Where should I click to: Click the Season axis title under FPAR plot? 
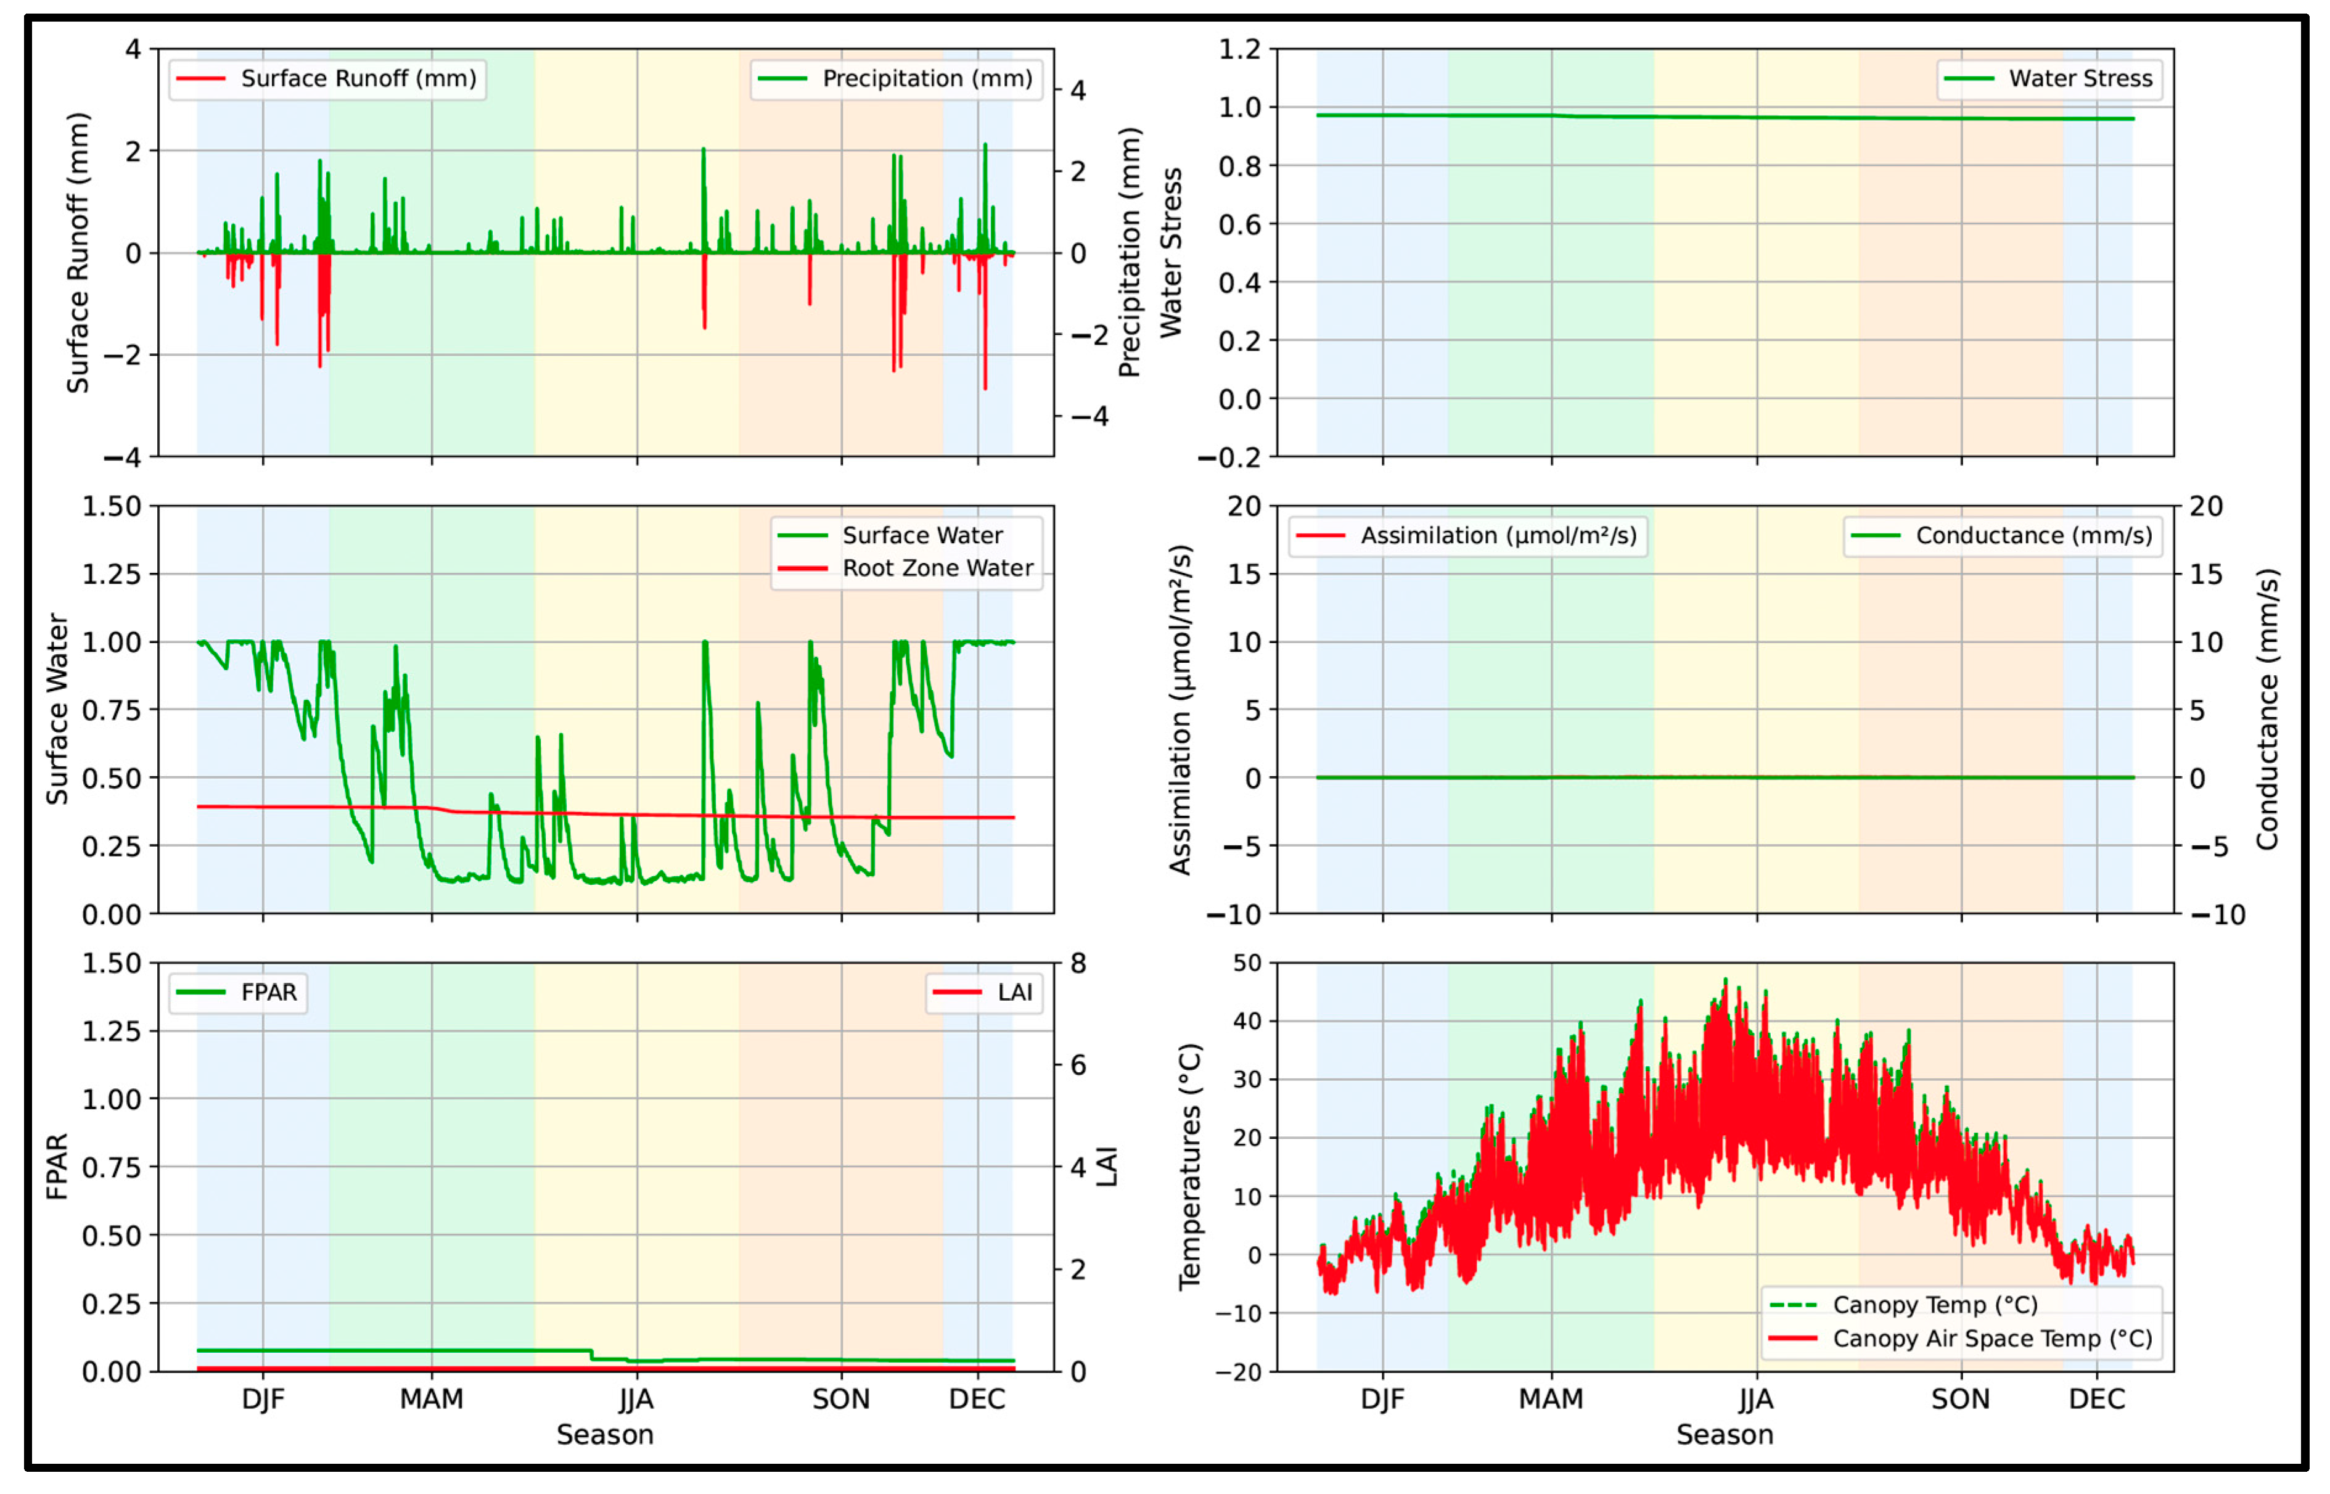click(604, 1435)
